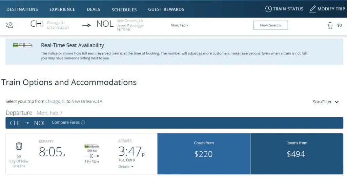Click the Train Status clock icon
Screen dimensions: 347x179
268,9
